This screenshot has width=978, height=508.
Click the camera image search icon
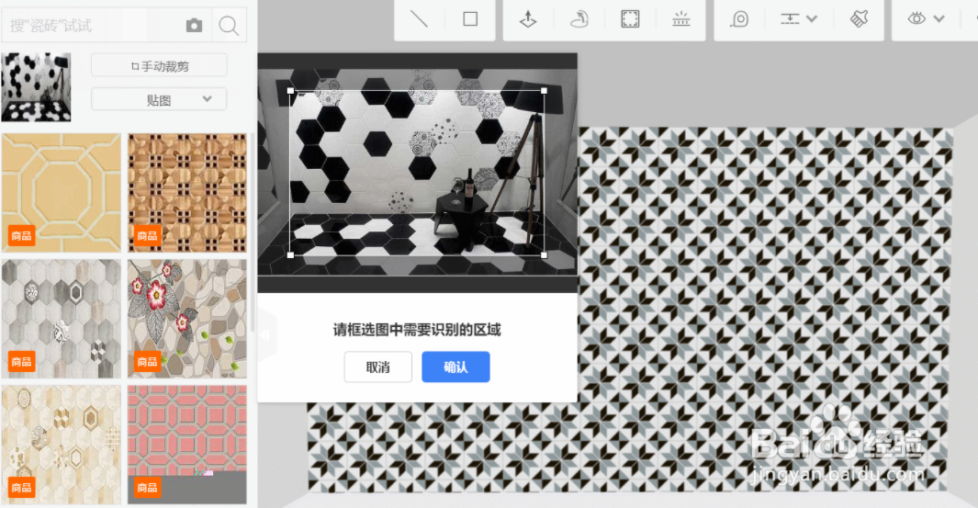pos(194,26)
